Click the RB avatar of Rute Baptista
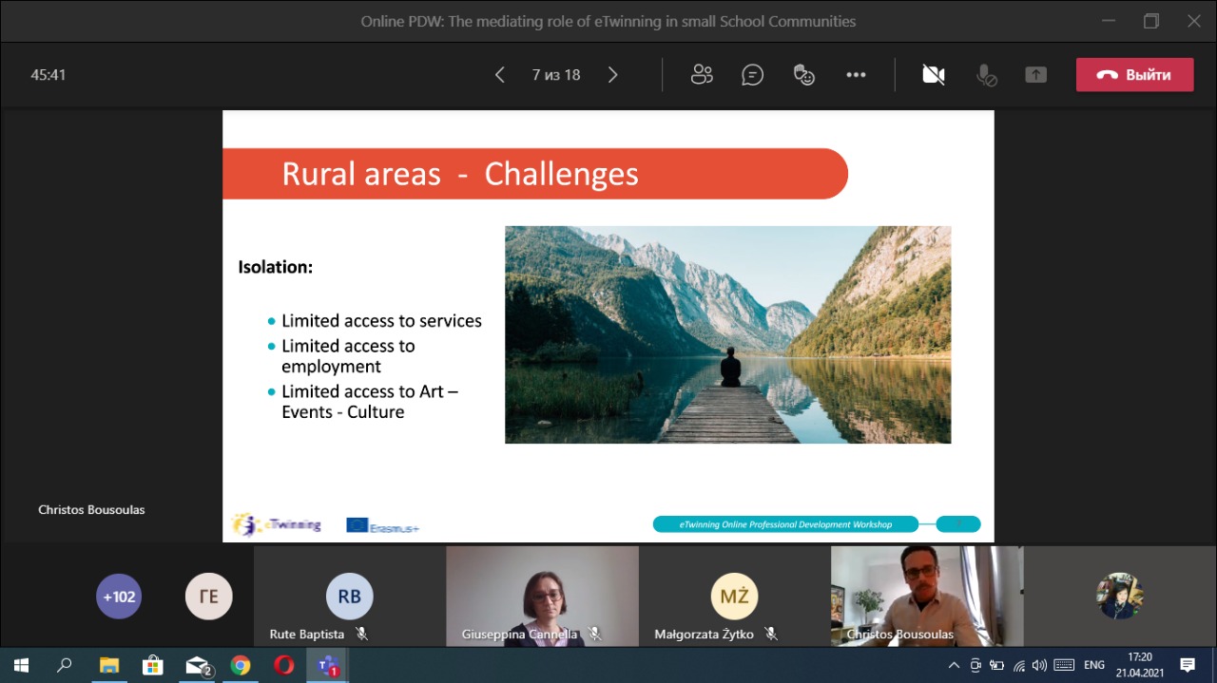Viewport: 1217px width, 683px height. click(x=349, y=598)
